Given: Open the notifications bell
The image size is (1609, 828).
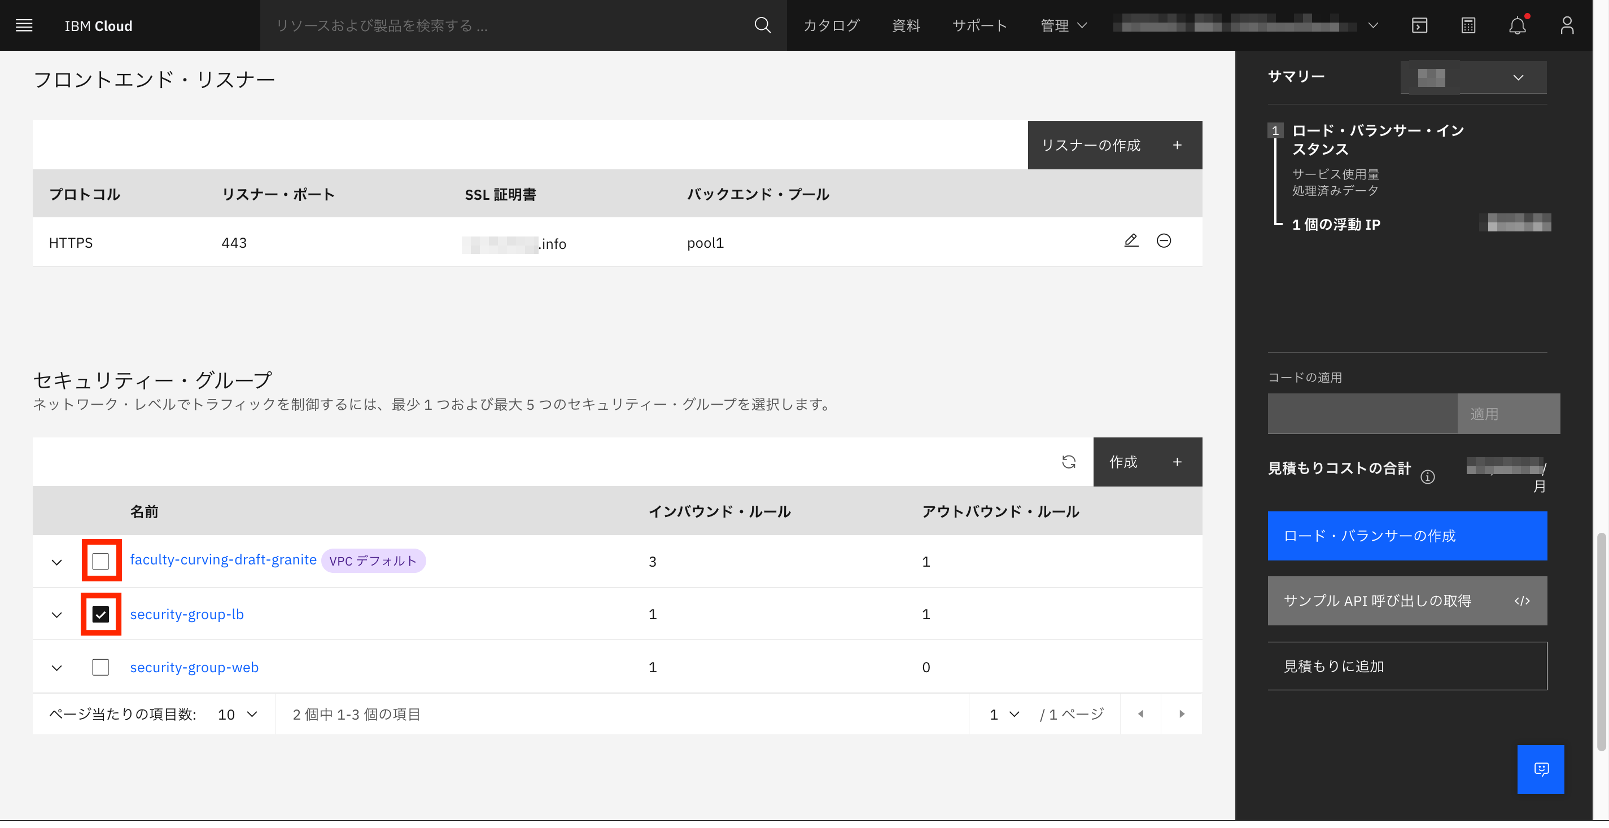Looking at the screenshot, I should 1517,25.
